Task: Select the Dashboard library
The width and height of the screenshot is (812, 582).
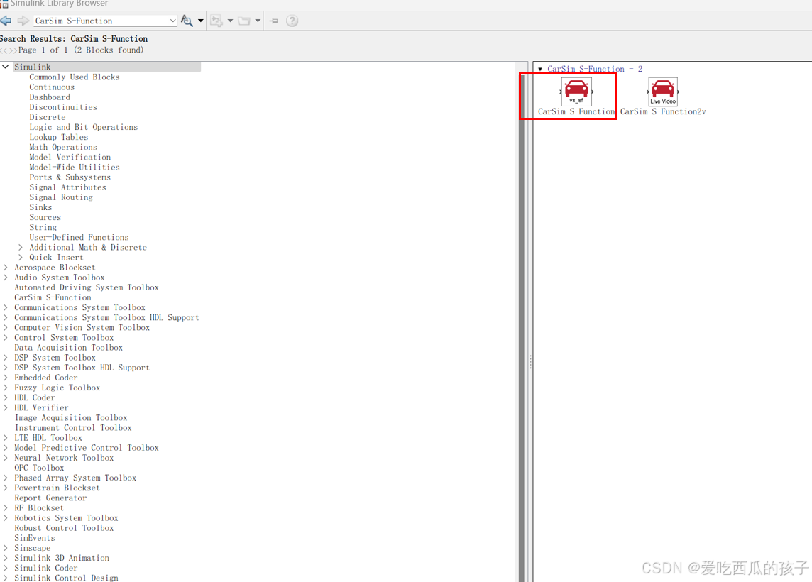Action: [50, 97]
